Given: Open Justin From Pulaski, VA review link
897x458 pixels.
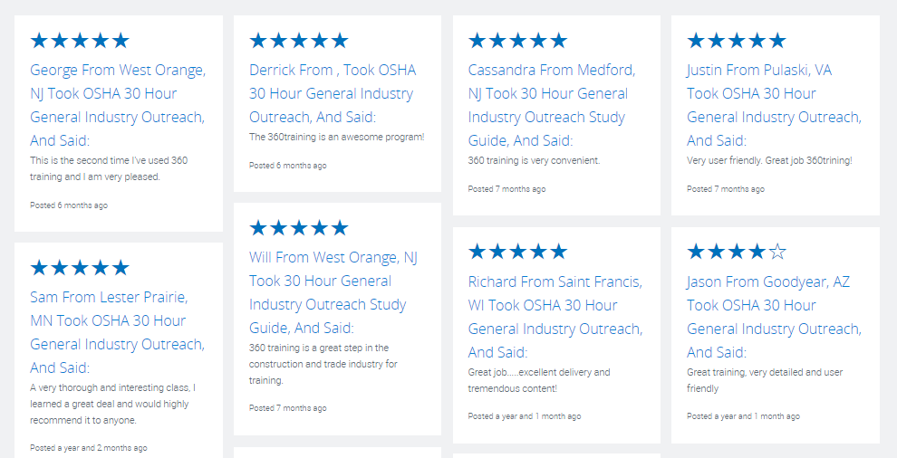Looking at the screenshot, I should click(773, 105).
